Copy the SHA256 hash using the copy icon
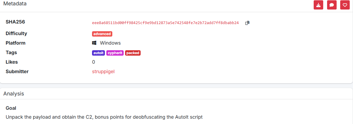 click(247, 23)
